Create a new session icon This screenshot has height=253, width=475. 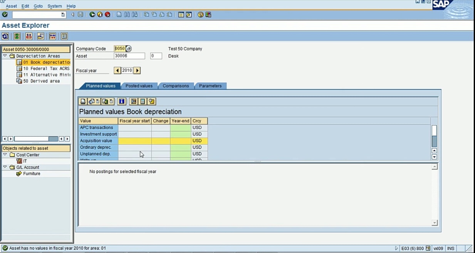click(181, 15)
